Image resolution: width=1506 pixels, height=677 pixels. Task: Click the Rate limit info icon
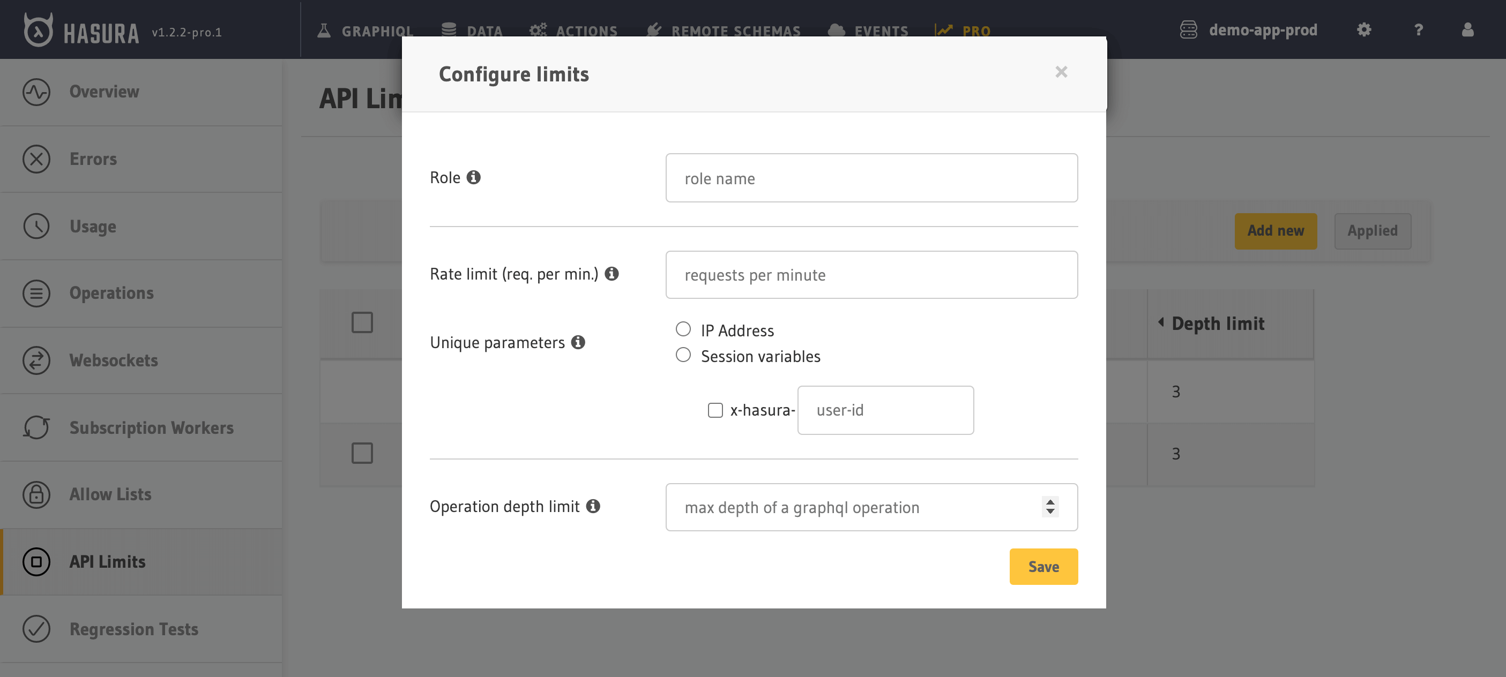point(612,273)
